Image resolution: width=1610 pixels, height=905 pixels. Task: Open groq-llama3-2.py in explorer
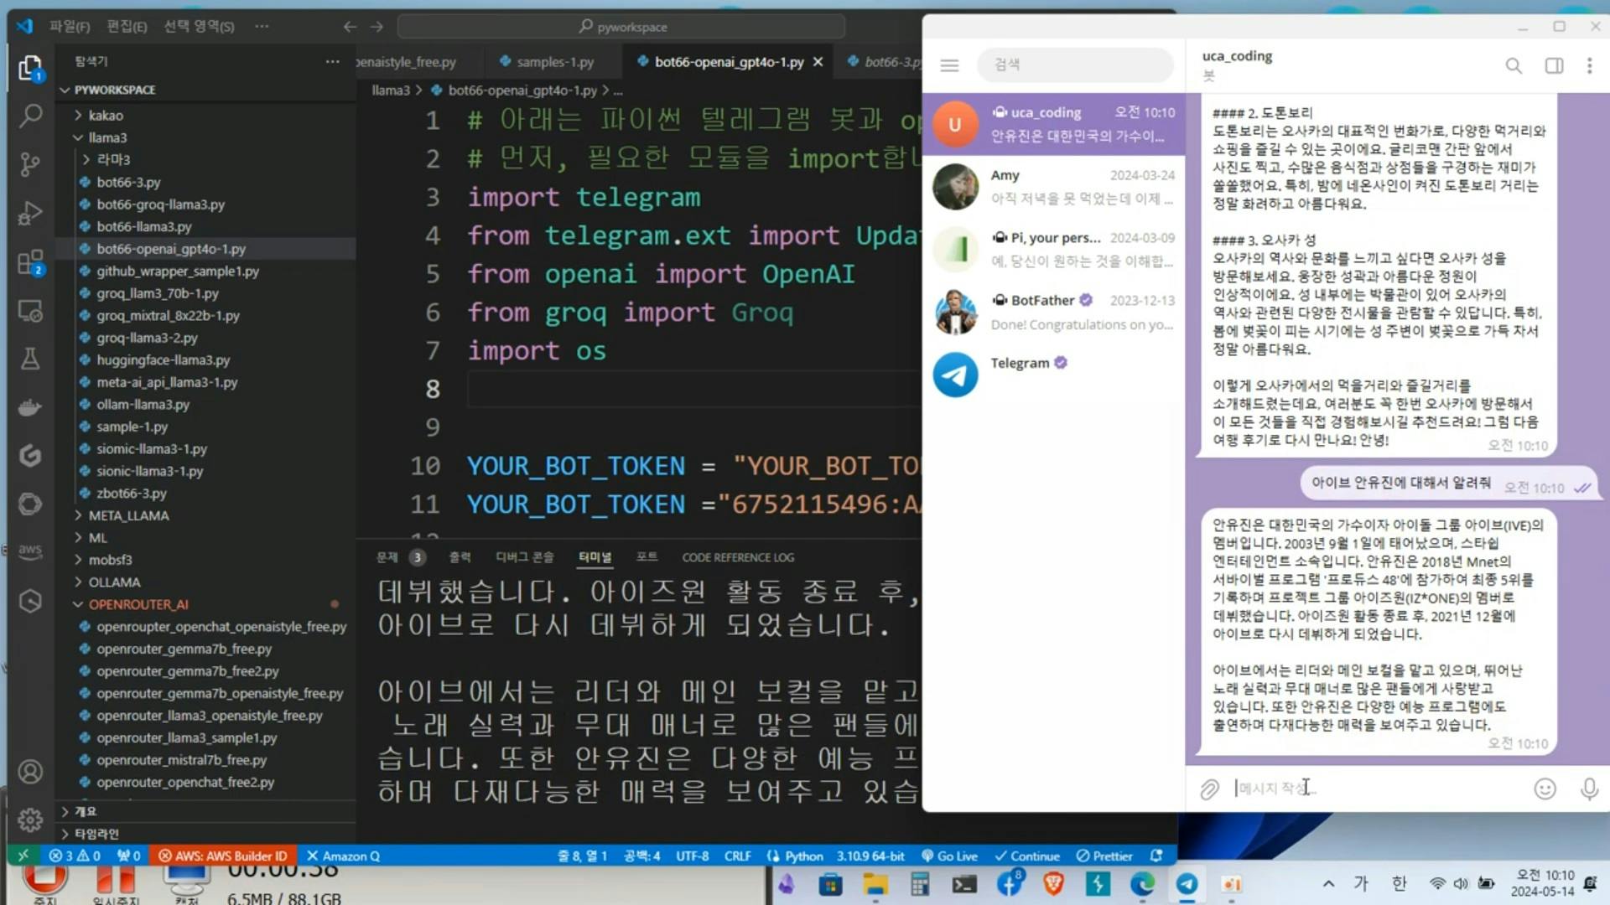(x=147, y=338)
